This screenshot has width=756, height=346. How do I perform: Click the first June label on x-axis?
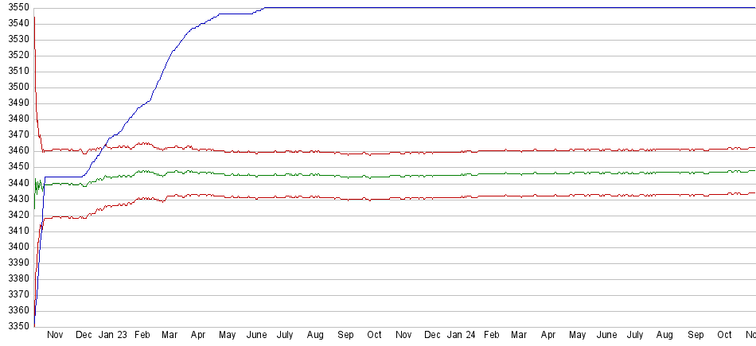coord(256,336)
